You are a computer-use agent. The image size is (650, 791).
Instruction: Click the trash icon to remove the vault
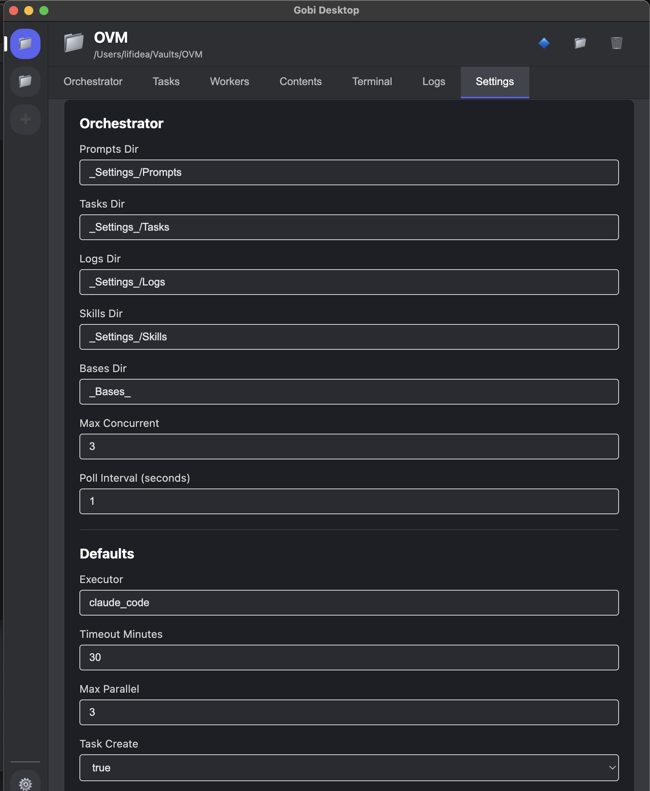click(616, 43)
